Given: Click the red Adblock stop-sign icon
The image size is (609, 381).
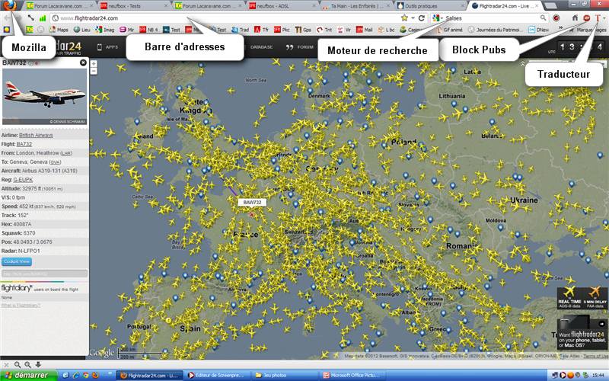Looking at the screenshot, I should tap(586, 18).
